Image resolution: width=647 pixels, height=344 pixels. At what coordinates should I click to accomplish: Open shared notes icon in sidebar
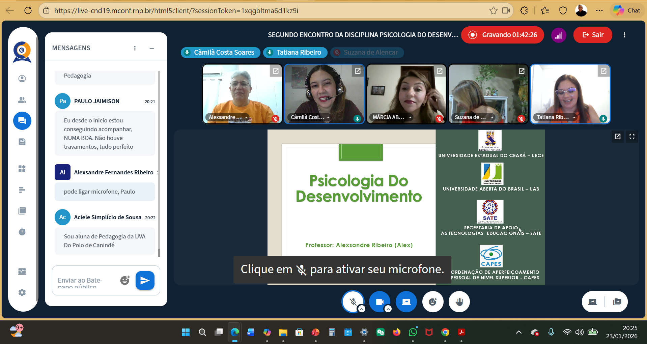click(22, 142)
